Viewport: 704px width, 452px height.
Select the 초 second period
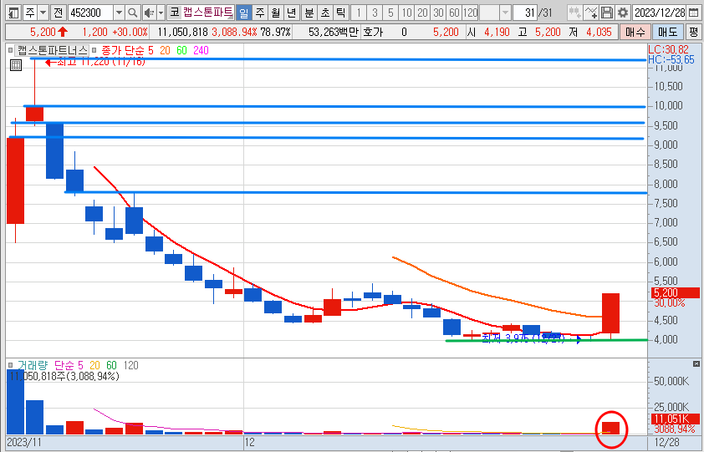coord(325,13)
